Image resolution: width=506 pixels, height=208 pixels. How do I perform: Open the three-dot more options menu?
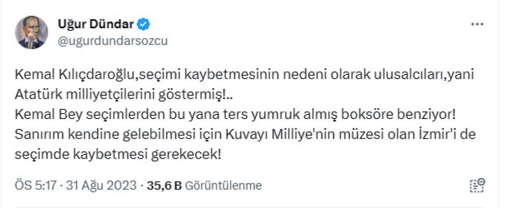(x=477, y=25)
